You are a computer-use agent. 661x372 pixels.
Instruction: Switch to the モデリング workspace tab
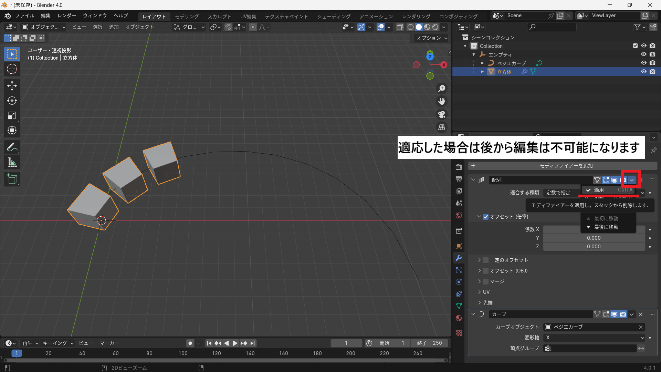point(187,16)
